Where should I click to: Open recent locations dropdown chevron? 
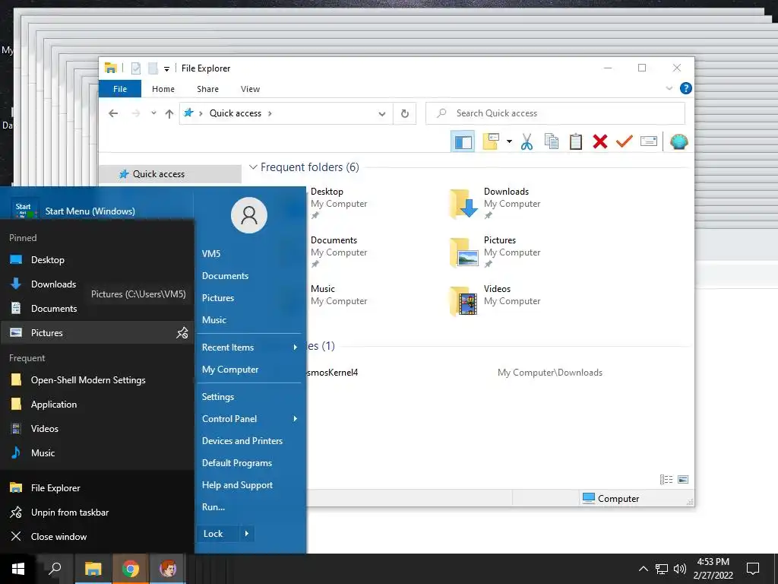pos(153,113)
